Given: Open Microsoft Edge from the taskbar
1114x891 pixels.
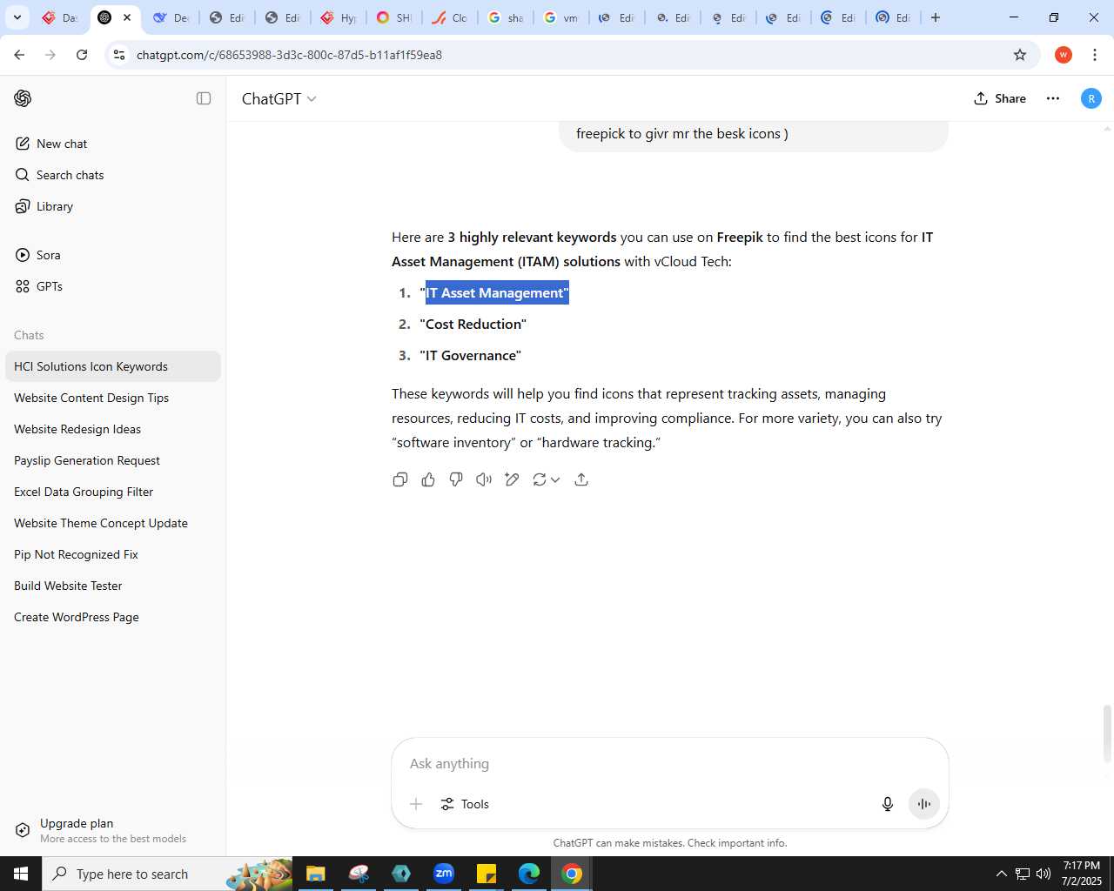Looking at the screenshot, I should point(529,874).
